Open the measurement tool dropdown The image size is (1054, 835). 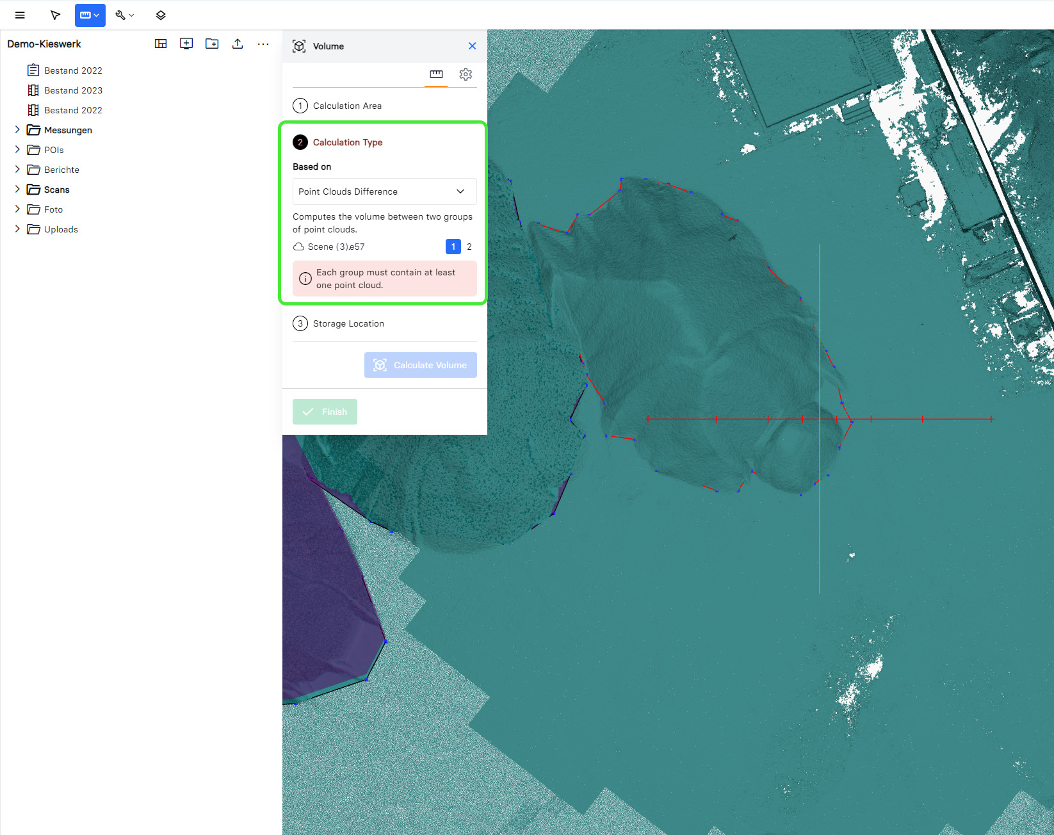point(90,15)
